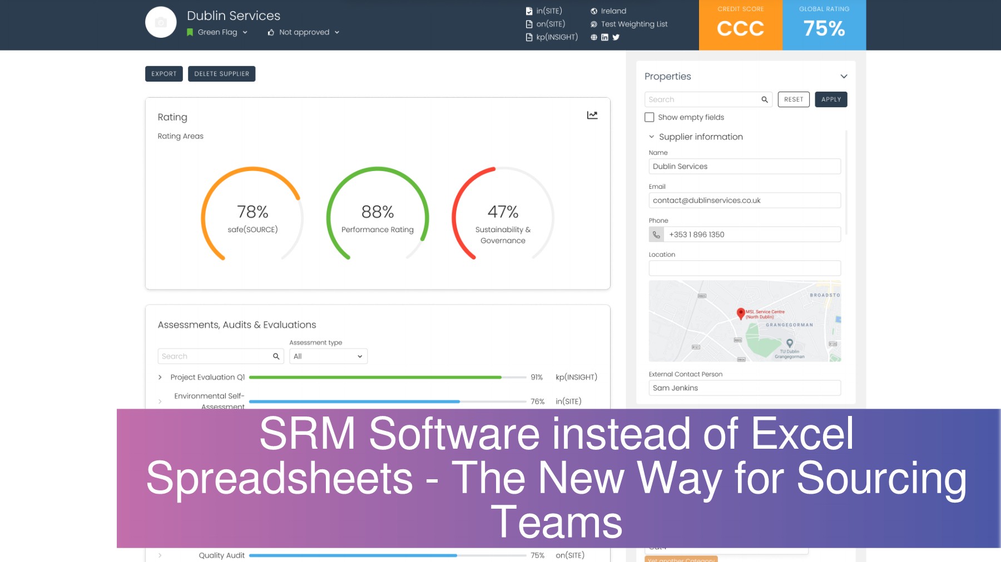Click the website globe icon in the header
The width and height of the screenshot is (1001, 562).
coord(593,37)
